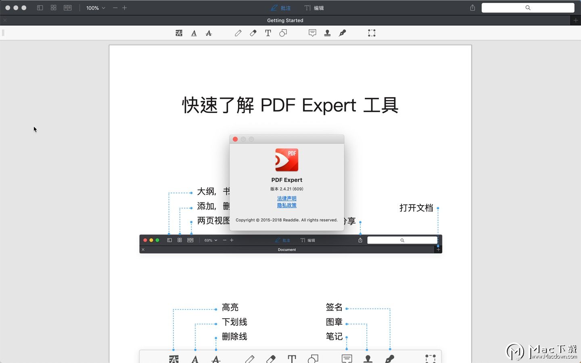The height and width of the screenshot is (363, 581).
Task: Click the 打开文档 label in the document
Action: 416,208
